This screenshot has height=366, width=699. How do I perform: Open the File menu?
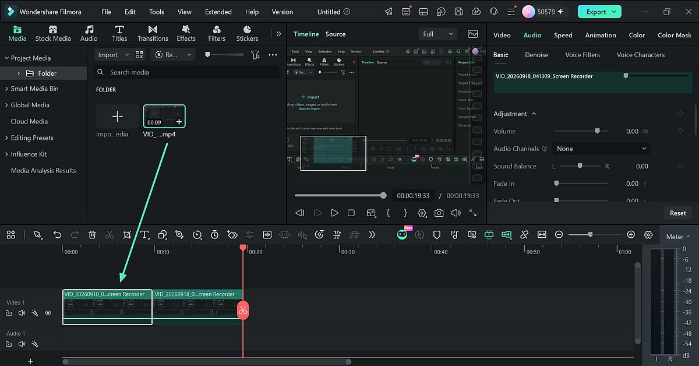pos(106,12)
